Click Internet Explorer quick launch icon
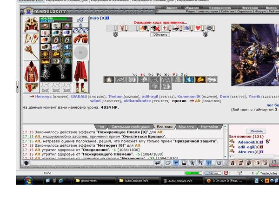Viewport: 279px width, 209px height. [61, 181]
